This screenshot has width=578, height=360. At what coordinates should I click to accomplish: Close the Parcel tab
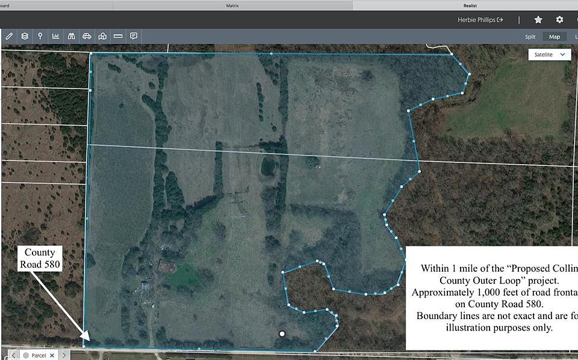52,355
